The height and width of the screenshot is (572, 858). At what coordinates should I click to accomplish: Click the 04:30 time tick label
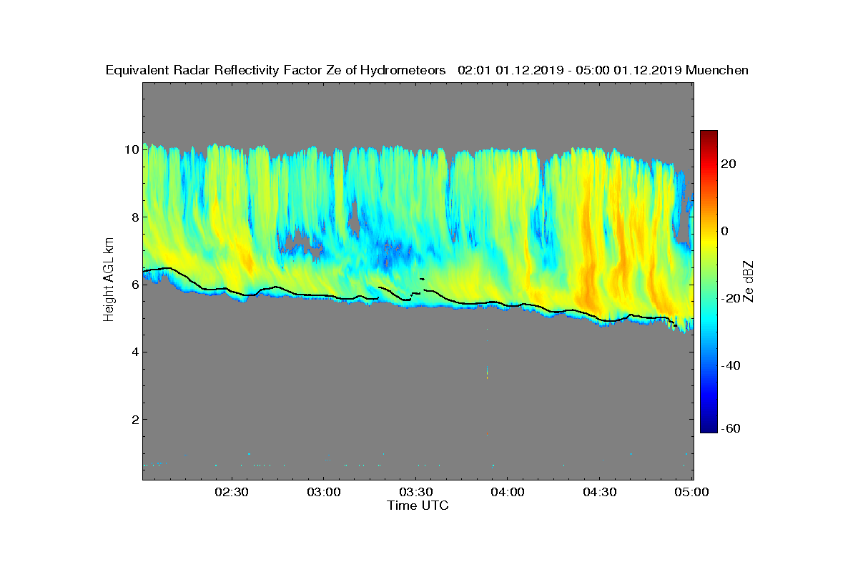click(x=600, y=493)
